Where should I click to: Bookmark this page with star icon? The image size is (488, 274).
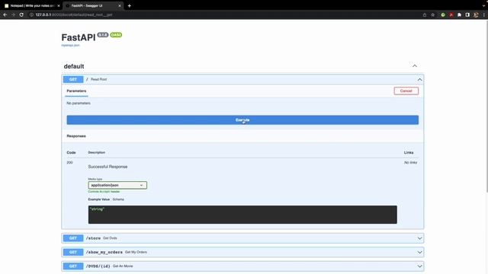(432, 14)
